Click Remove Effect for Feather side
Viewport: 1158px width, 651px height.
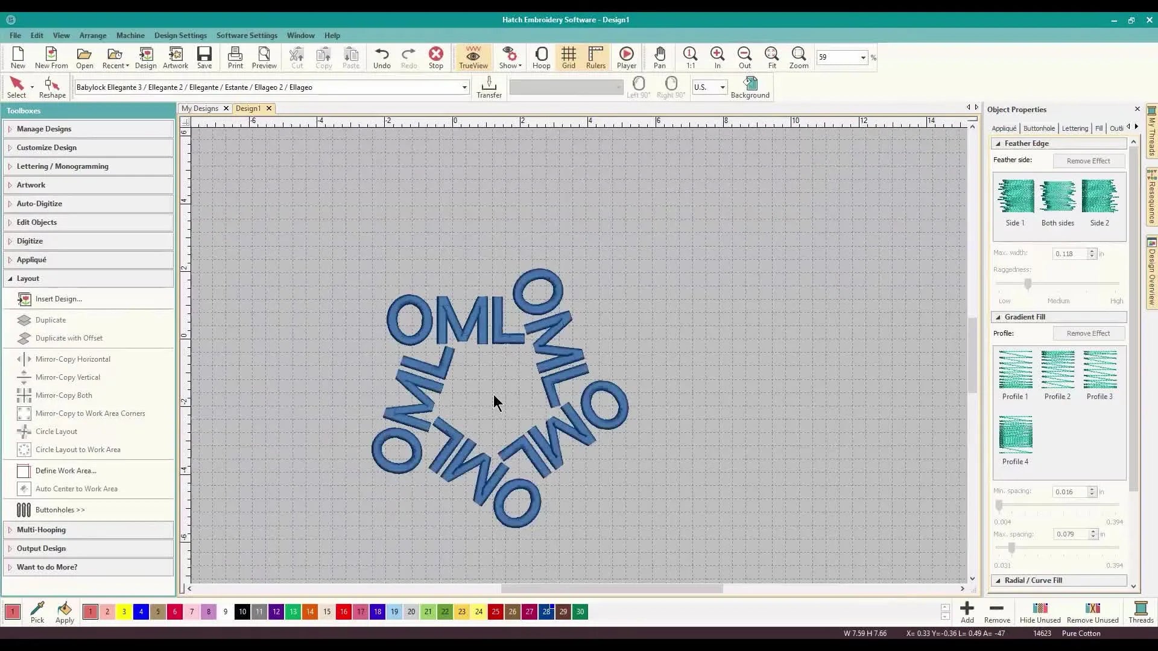coord(1088,161)
